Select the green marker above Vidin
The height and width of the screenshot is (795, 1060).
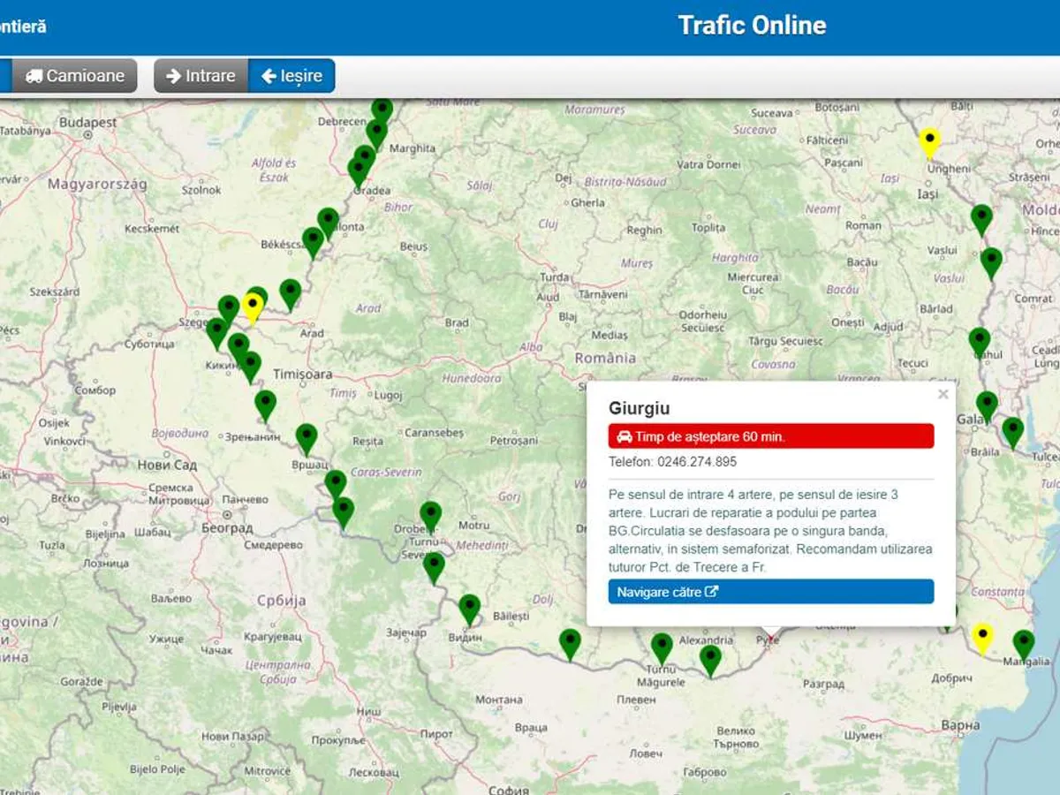469,607
